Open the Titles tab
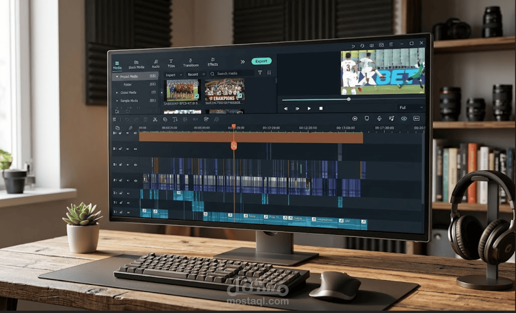Screen dimensions: 516x313 [x=171, y=64]
